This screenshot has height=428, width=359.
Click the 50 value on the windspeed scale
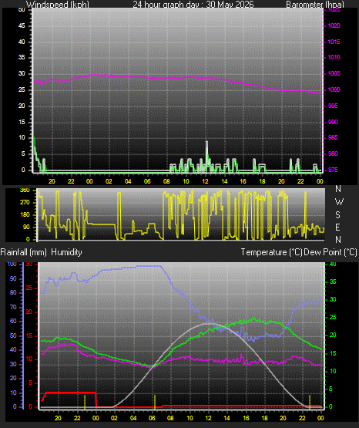[x=22, y=9]
